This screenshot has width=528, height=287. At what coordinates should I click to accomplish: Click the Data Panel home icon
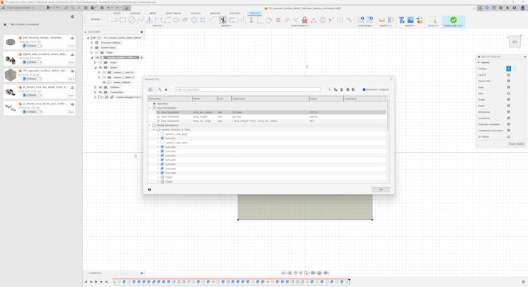tap(5, 24)
